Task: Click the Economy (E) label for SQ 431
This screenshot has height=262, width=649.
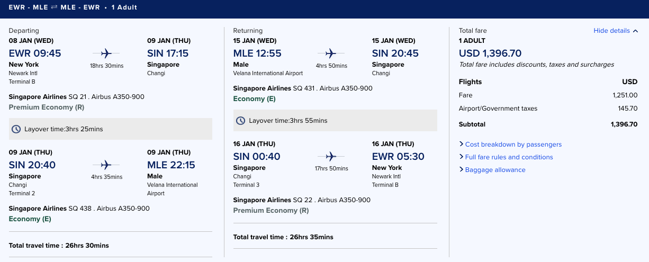Action: (x=255, y=99)
